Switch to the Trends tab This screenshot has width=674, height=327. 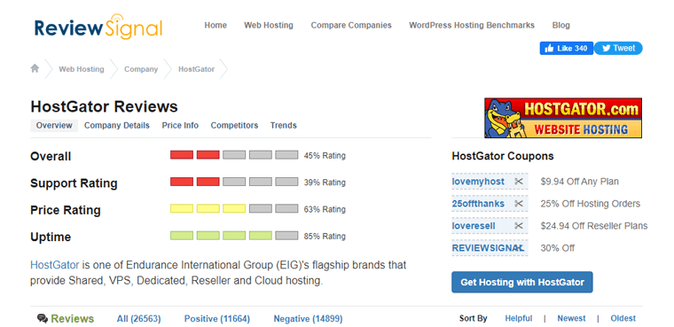point(283,126)
